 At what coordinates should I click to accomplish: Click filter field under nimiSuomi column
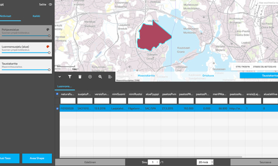coord(119,101)
